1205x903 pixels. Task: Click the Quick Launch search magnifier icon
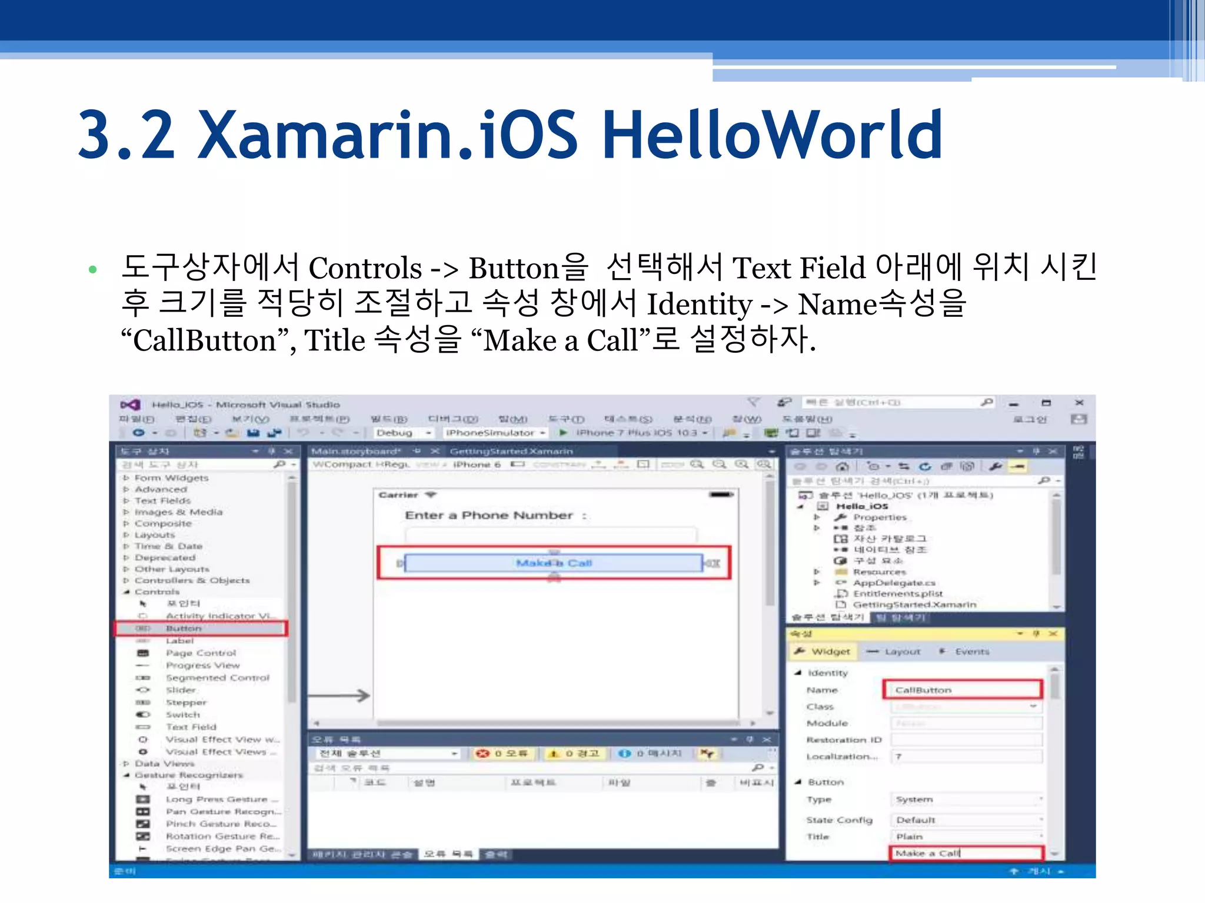[x=987, y=403]
